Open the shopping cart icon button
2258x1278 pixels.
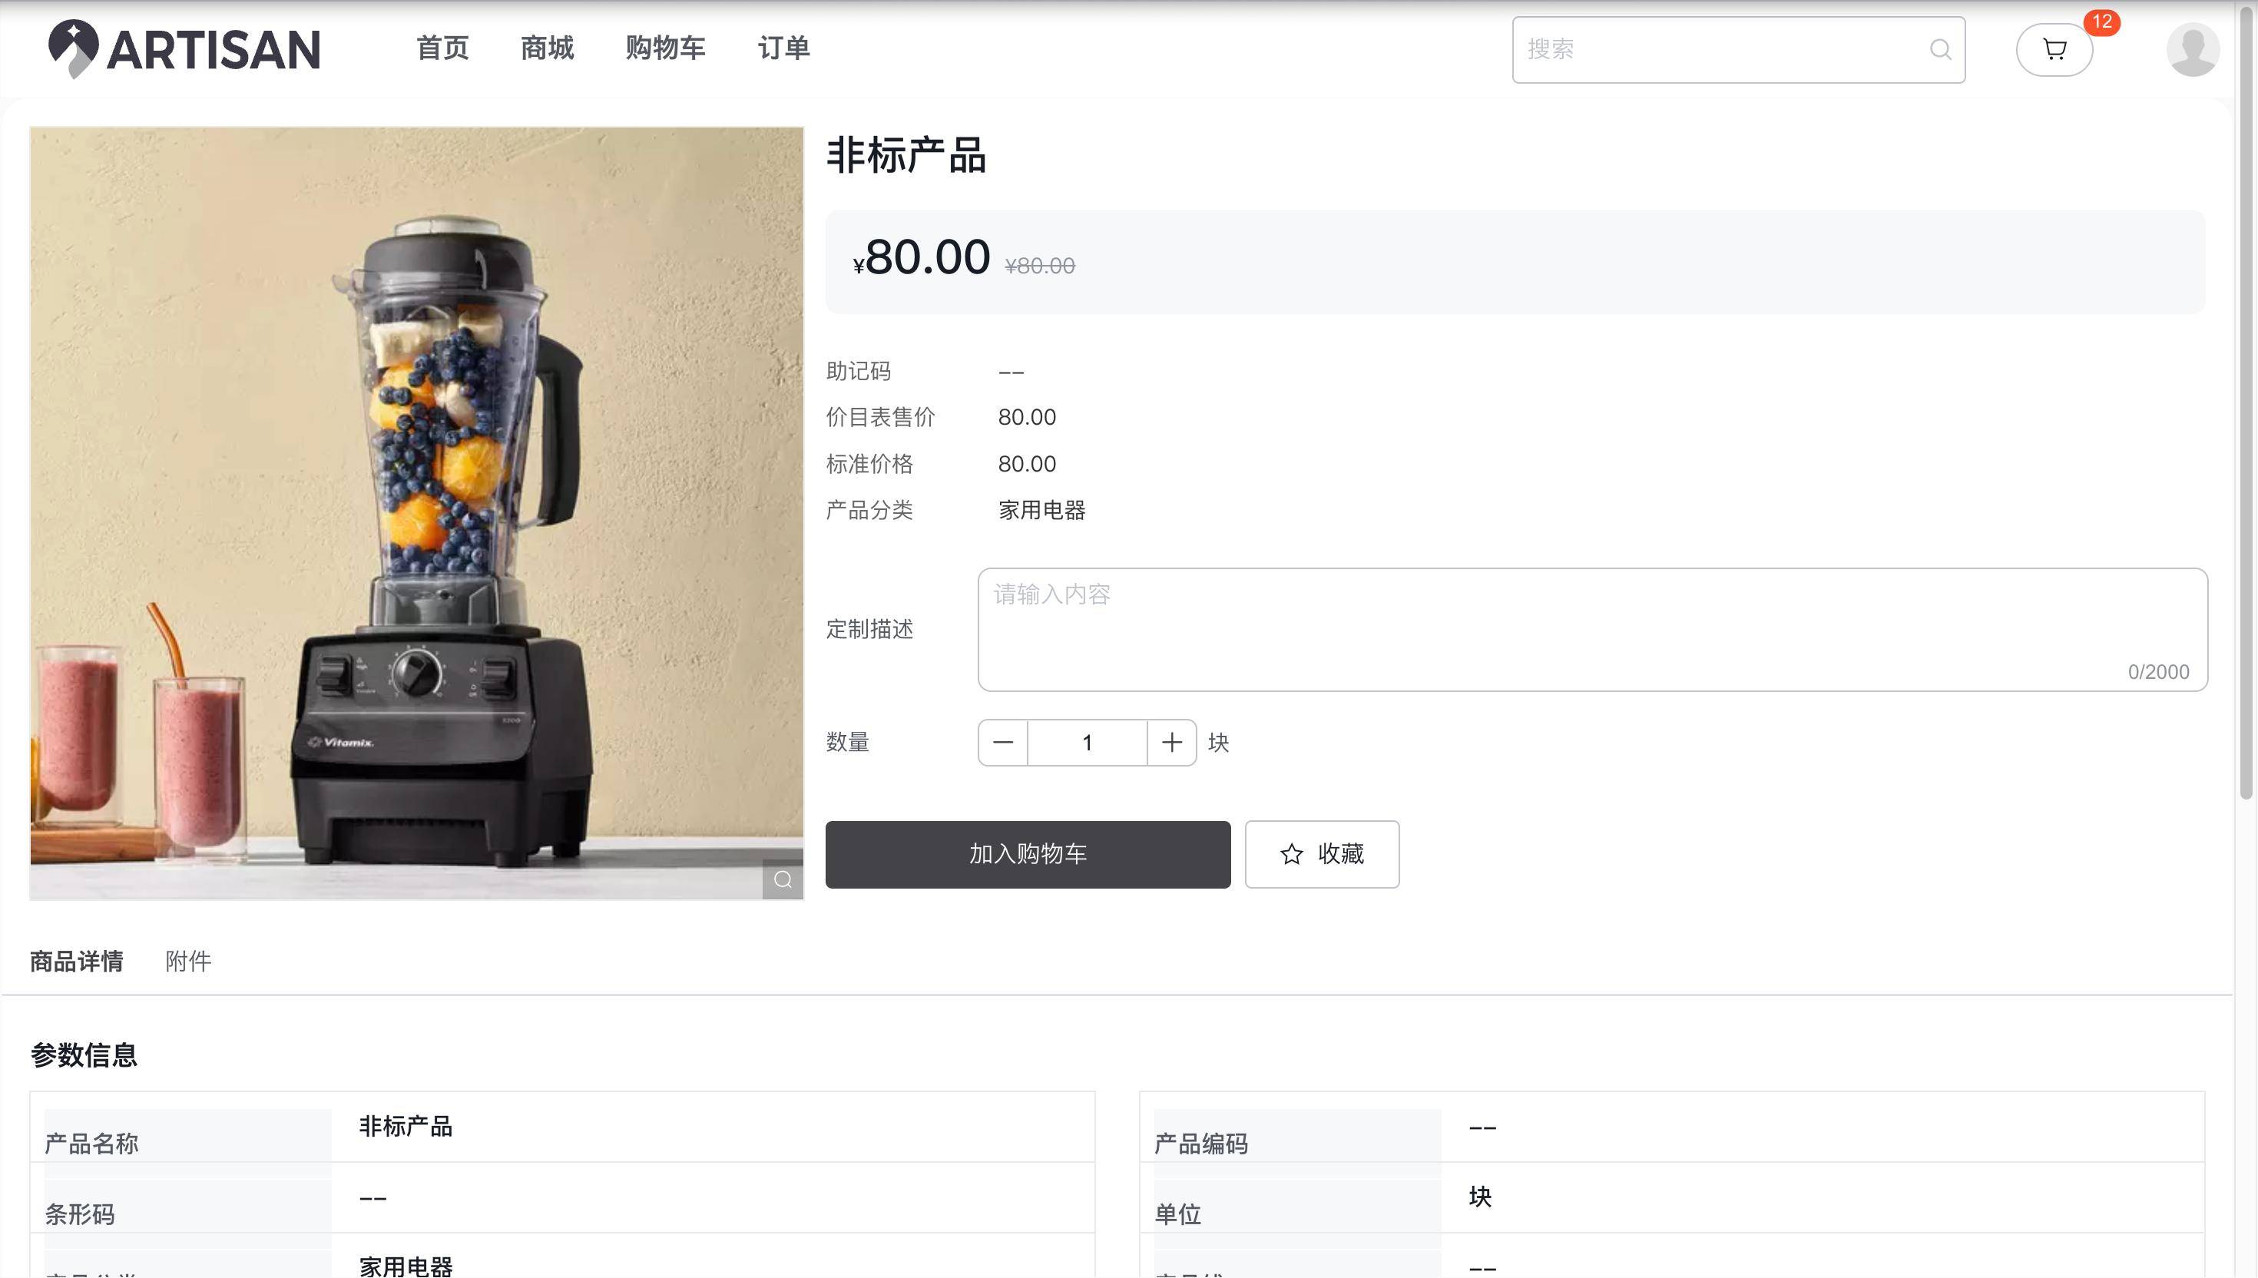coord(2054,50)
